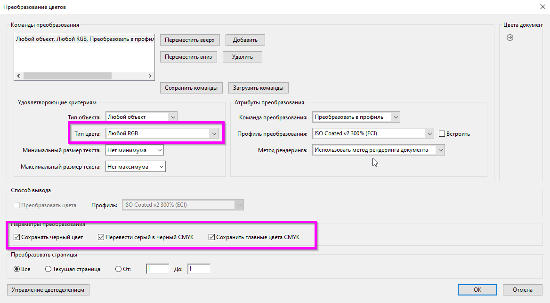Image resolution: width=550 pixels, height=303 pixels.
Task: Expand the Профиль преобразования dropdown
Action: pyautogui.click(x=429, y=134)
